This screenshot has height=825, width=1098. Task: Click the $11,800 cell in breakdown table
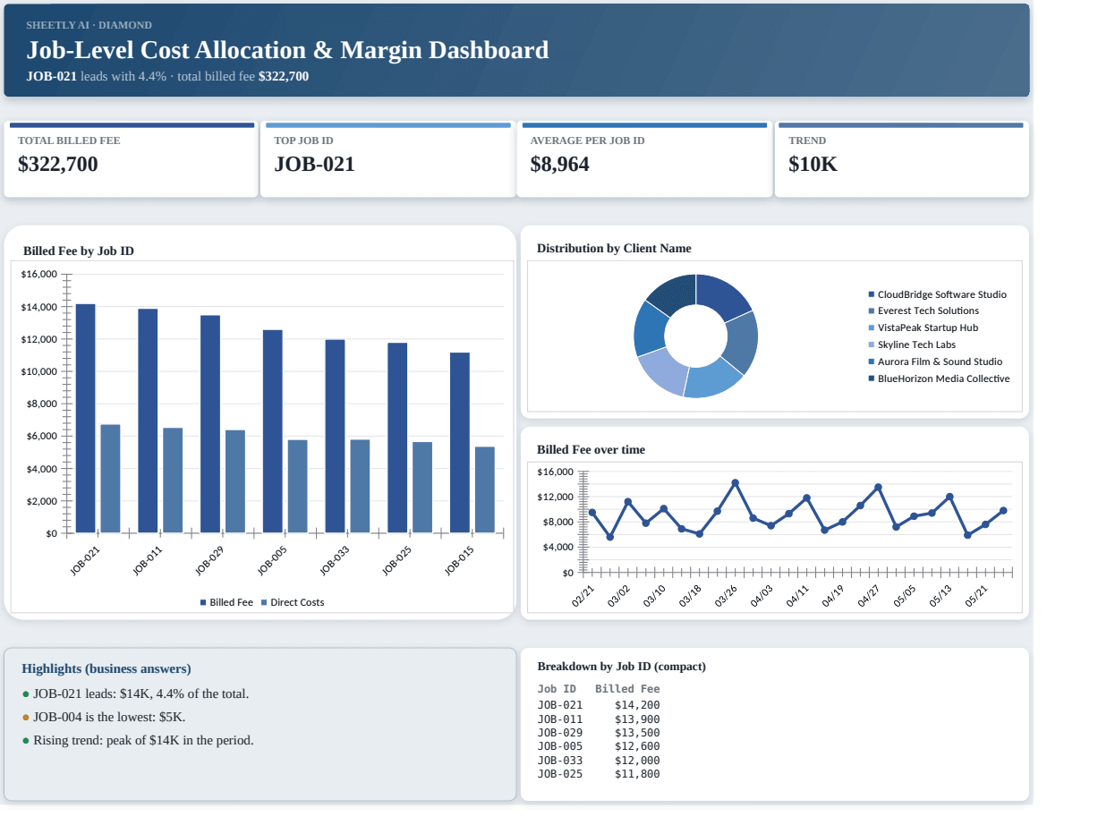tap(637, 774)
